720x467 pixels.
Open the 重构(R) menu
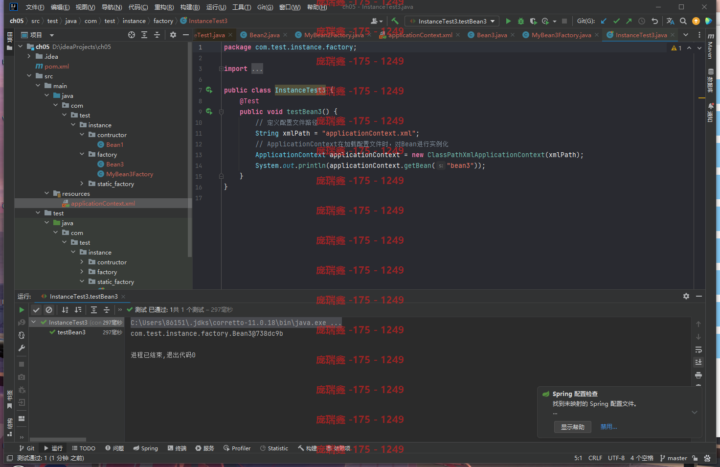164,7
